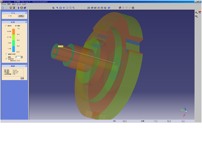Collapse the 方法 panel using its header arrow

tap(26, 13)
